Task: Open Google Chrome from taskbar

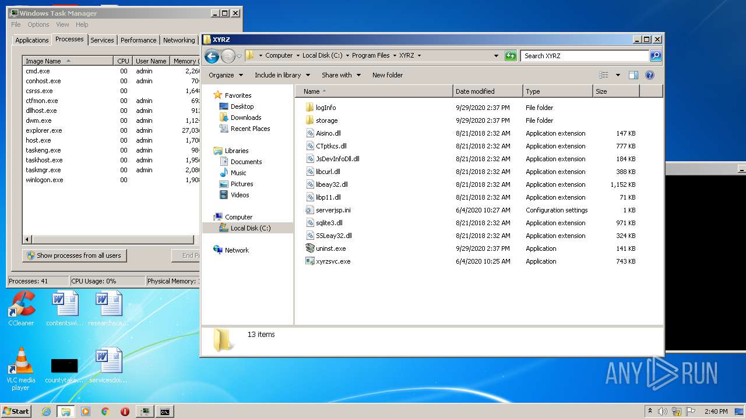Action: [x=105, y=411]
